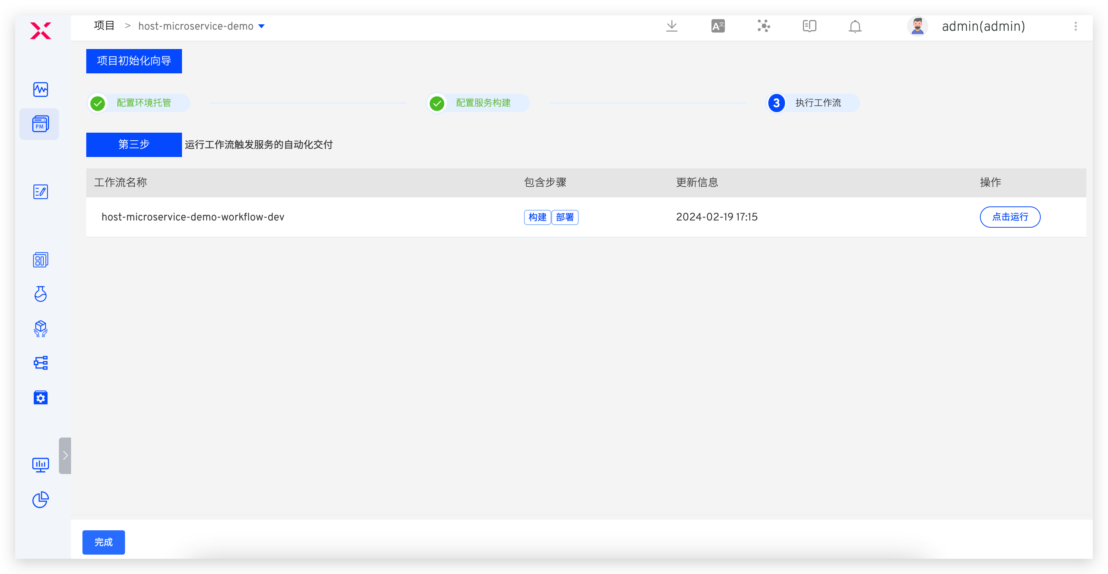The image size is (1108, 574).
Task: Click the 项目 breadcrumb link
Action: (x=104, y=26)
